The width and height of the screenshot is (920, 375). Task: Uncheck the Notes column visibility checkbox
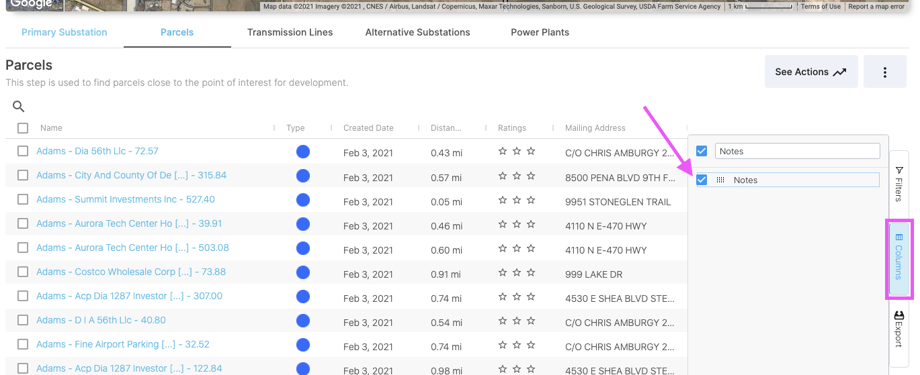click(x=702, y=180)
